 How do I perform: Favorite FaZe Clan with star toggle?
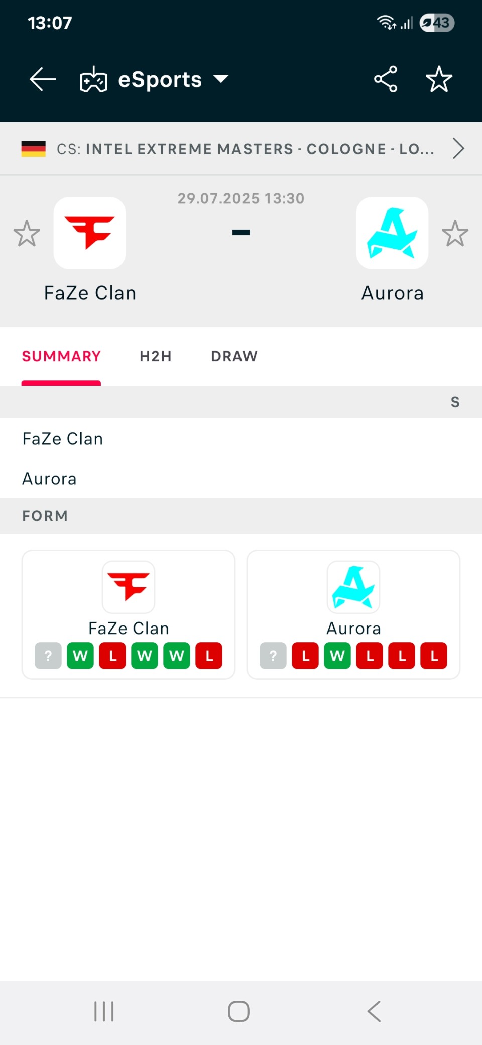tap(27, 233)
